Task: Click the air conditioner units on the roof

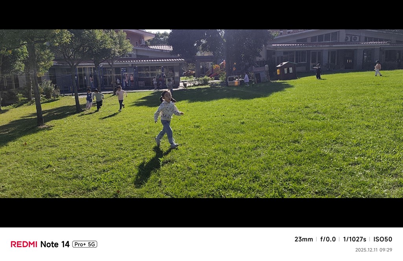Action: click(x=352, y=39)
